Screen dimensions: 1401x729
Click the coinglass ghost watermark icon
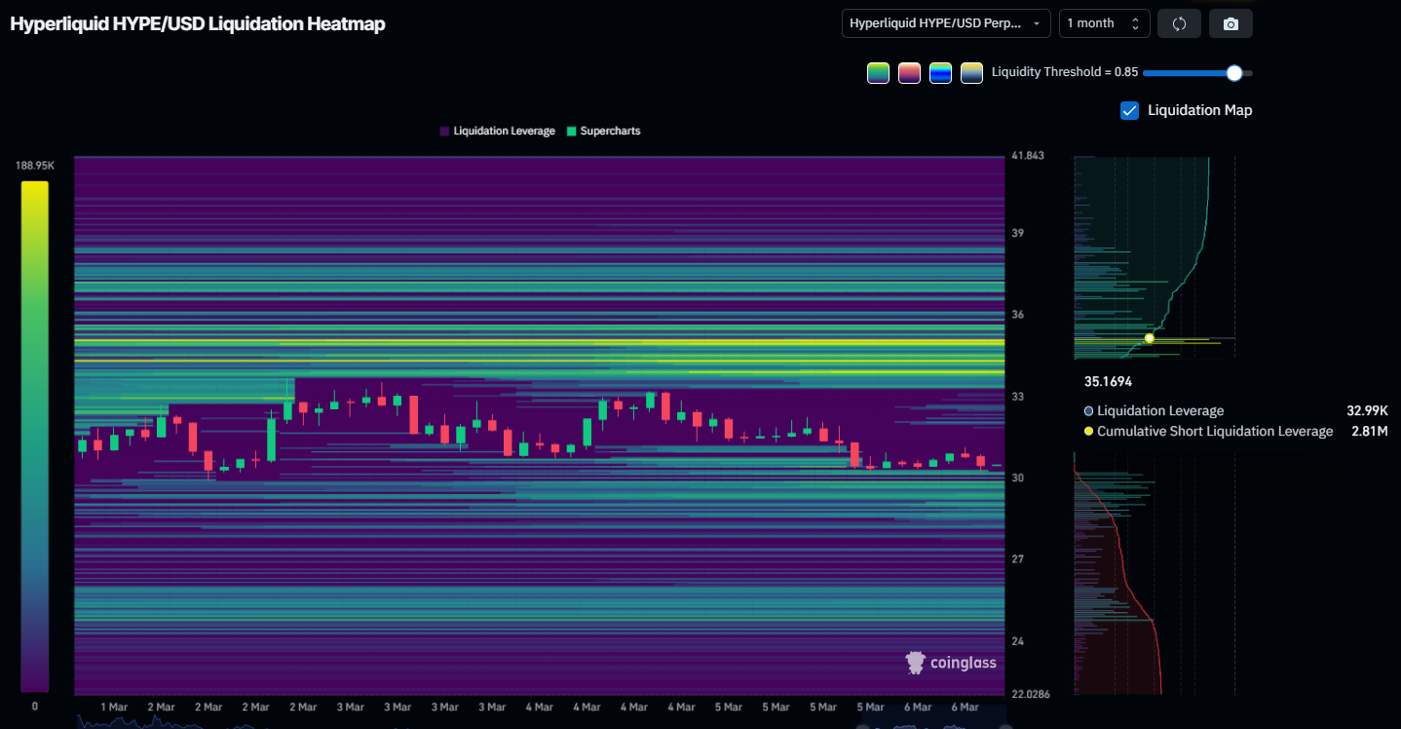pos(915,662)
